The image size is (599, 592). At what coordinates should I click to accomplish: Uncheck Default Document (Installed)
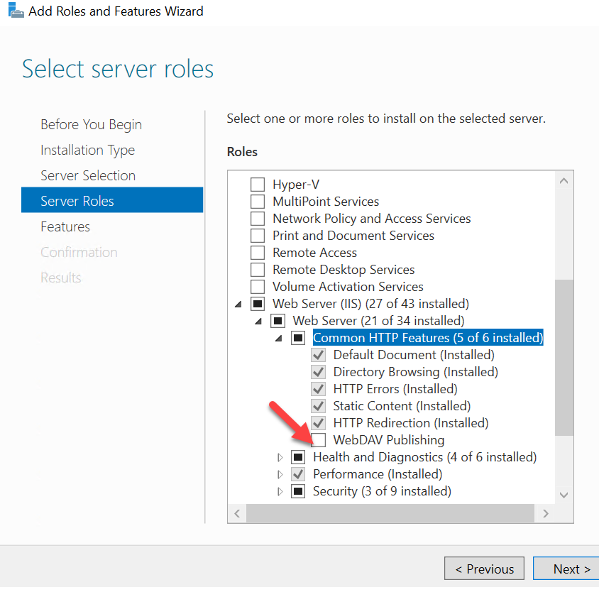pos(318,354)
